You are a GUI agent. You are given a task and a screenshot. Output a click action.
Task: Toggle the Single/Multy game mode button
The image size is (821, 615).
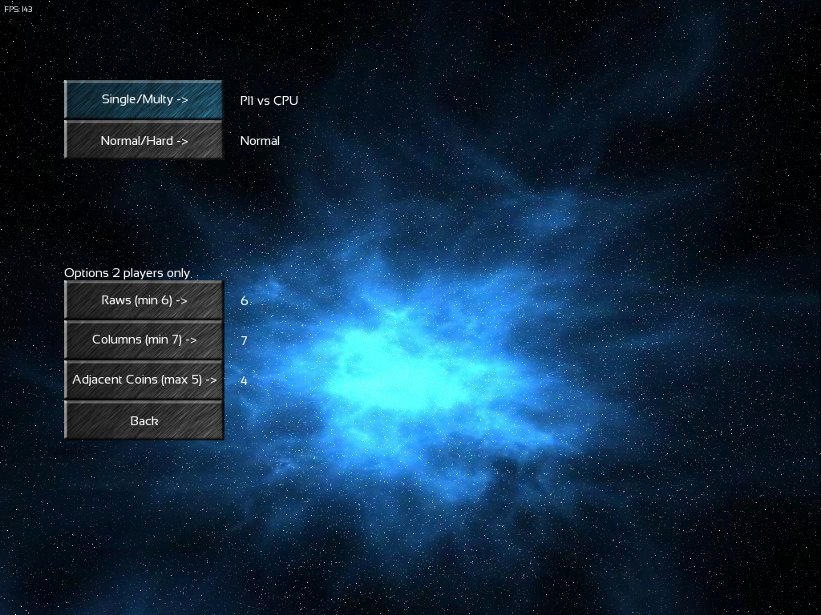click(x=144, y=100)
